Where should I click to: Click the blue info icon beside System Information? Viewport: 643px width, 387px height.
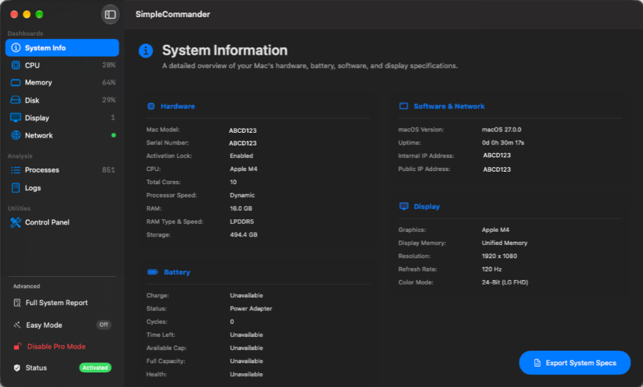145,51
